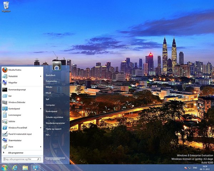Open Lommeregner calculator
Image resolution: width=214 pixels, height=171 pixels.
coord(15,115)
